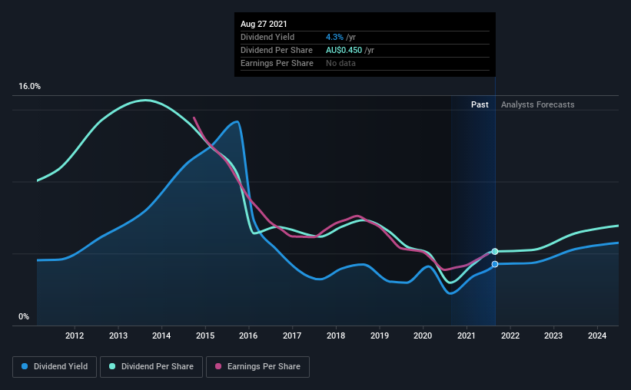The image size is (631, 390).
Task: Select the Past section label
Action: [x=480, y=104]
